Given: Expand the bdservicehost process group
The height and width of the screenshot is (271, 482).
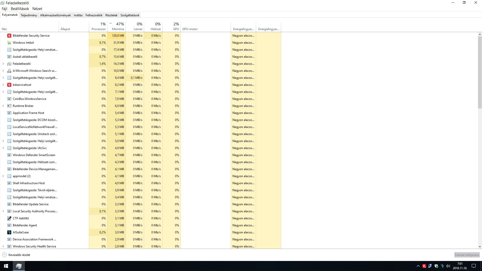Looking at the screenshot, I should click(x=3, y=85).
